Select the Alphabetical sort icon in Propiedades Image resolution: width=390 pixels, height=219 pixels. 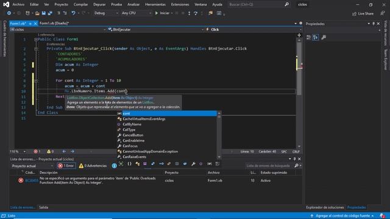[x=316, y=38]
